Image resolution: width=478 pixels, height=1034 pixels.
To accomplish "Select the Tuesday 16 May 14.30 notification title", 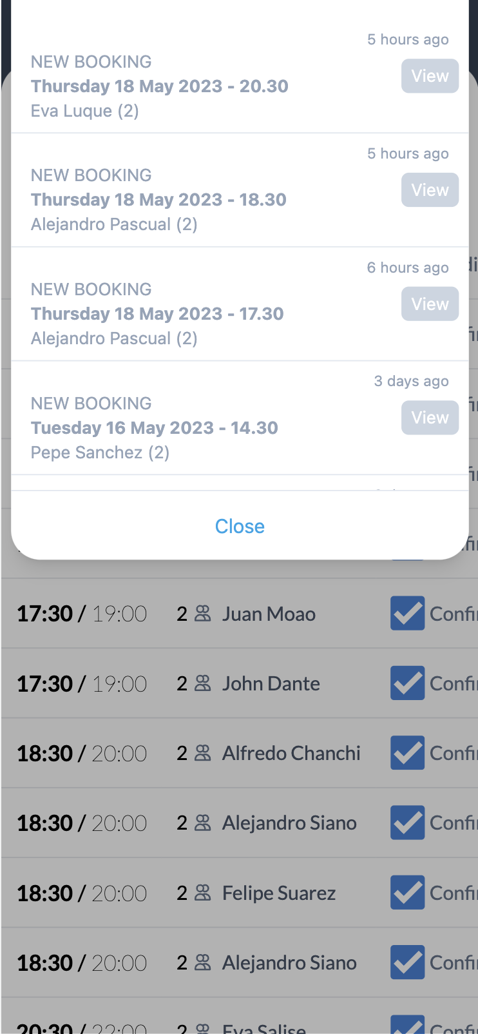I will (155, 428).
